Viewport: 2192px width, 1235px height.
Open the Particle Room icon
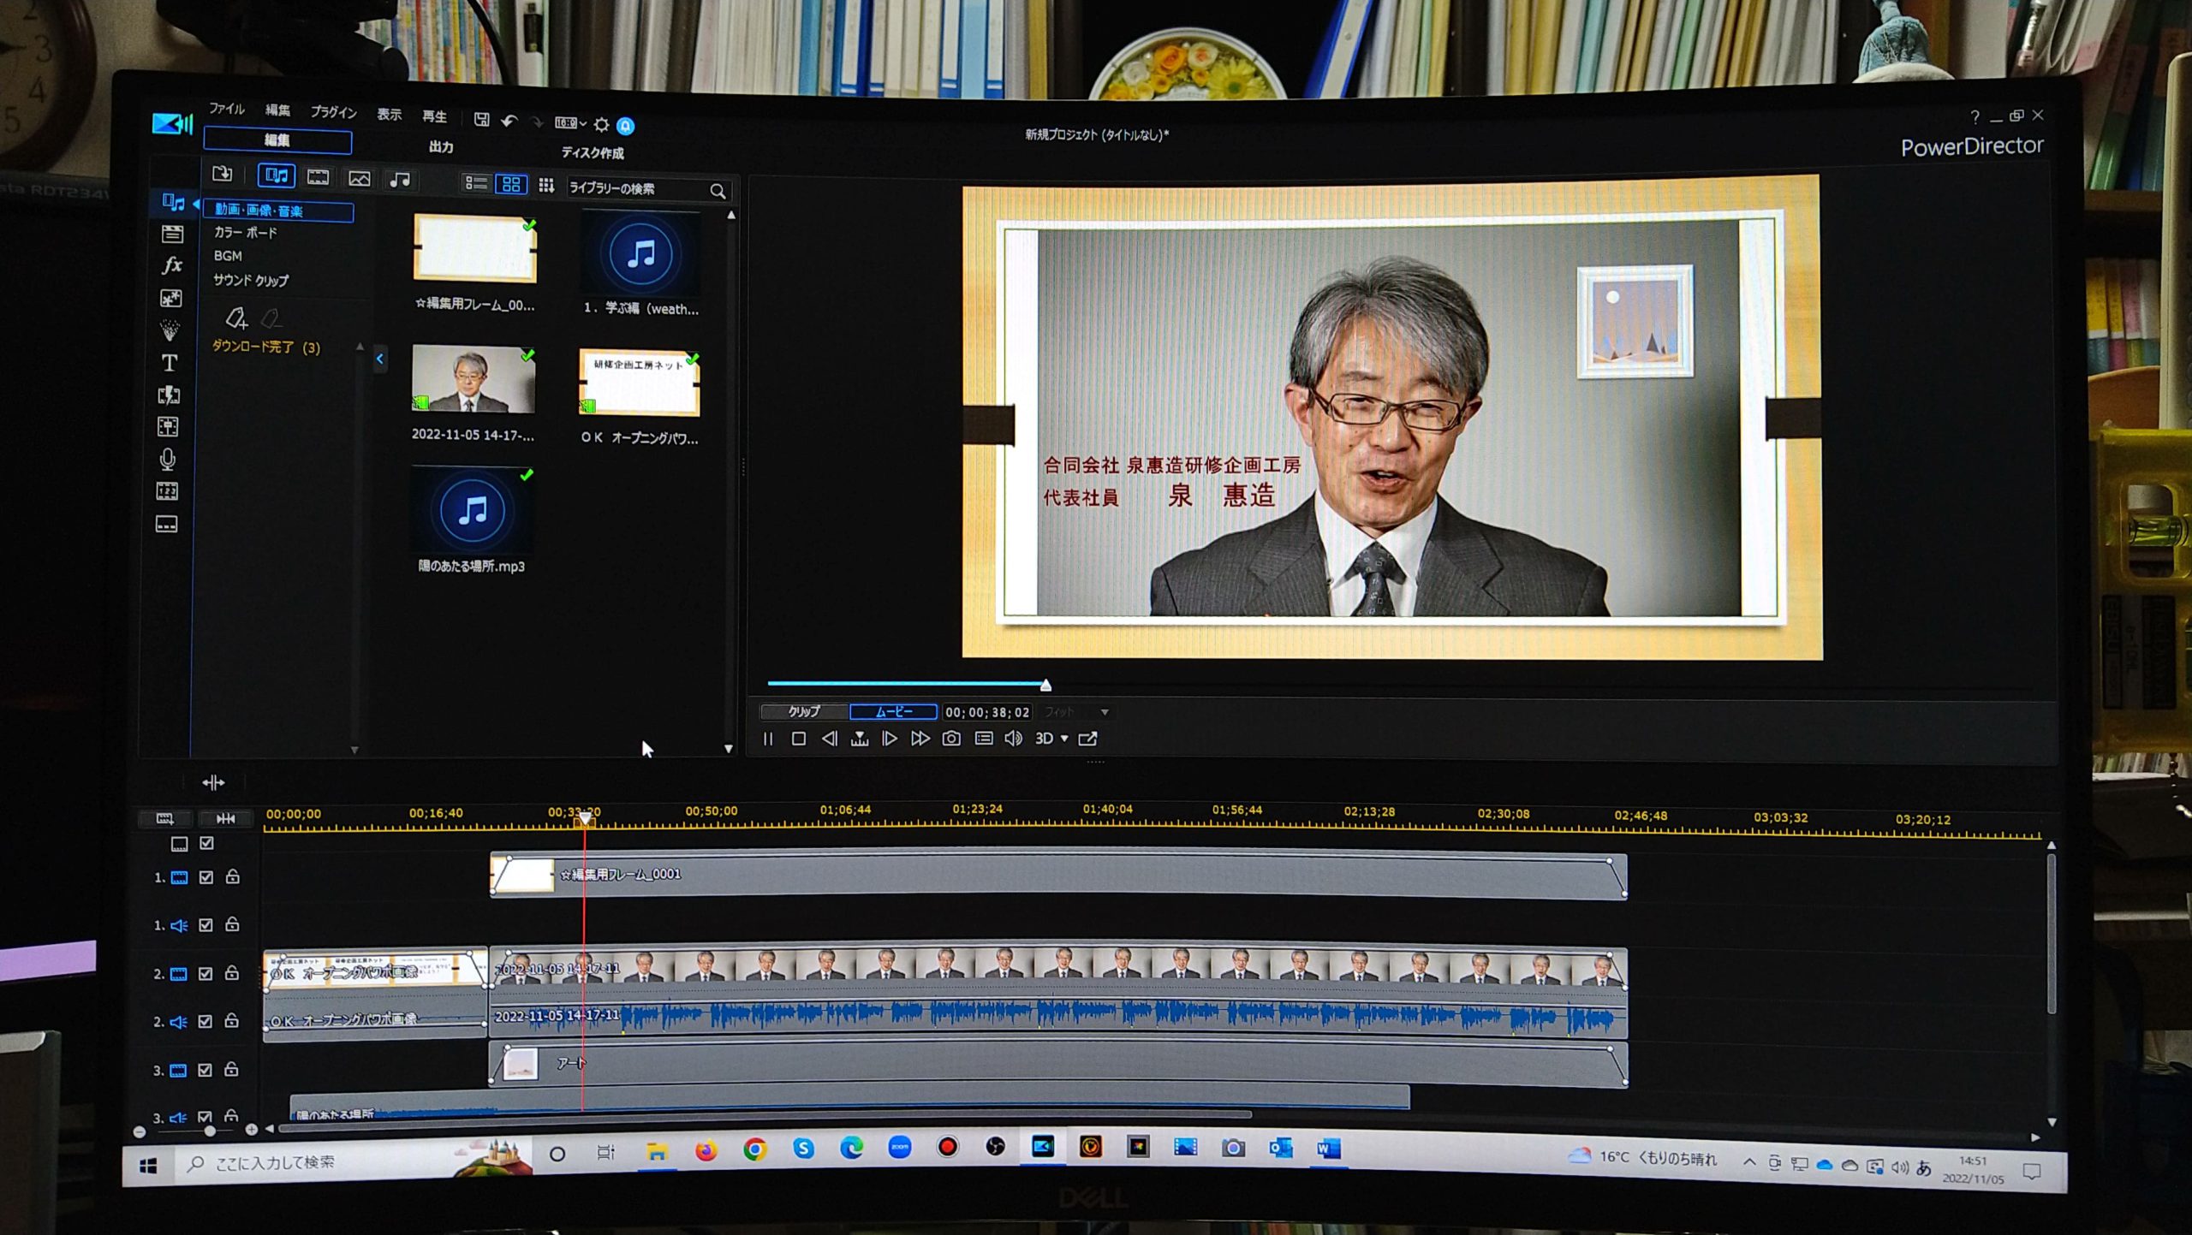[x=170, y=330]
